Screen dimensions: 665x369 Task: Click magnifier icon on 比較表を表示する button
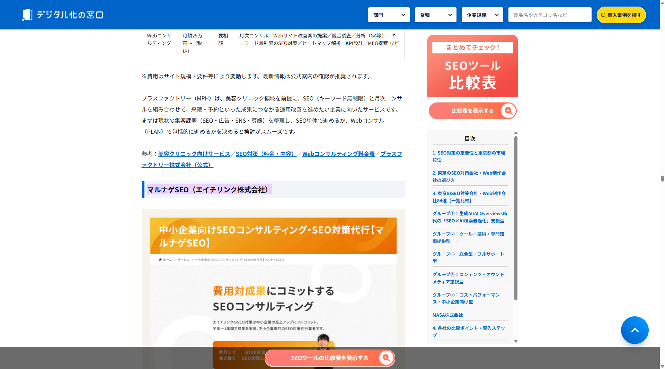click(x=508, y=111)
